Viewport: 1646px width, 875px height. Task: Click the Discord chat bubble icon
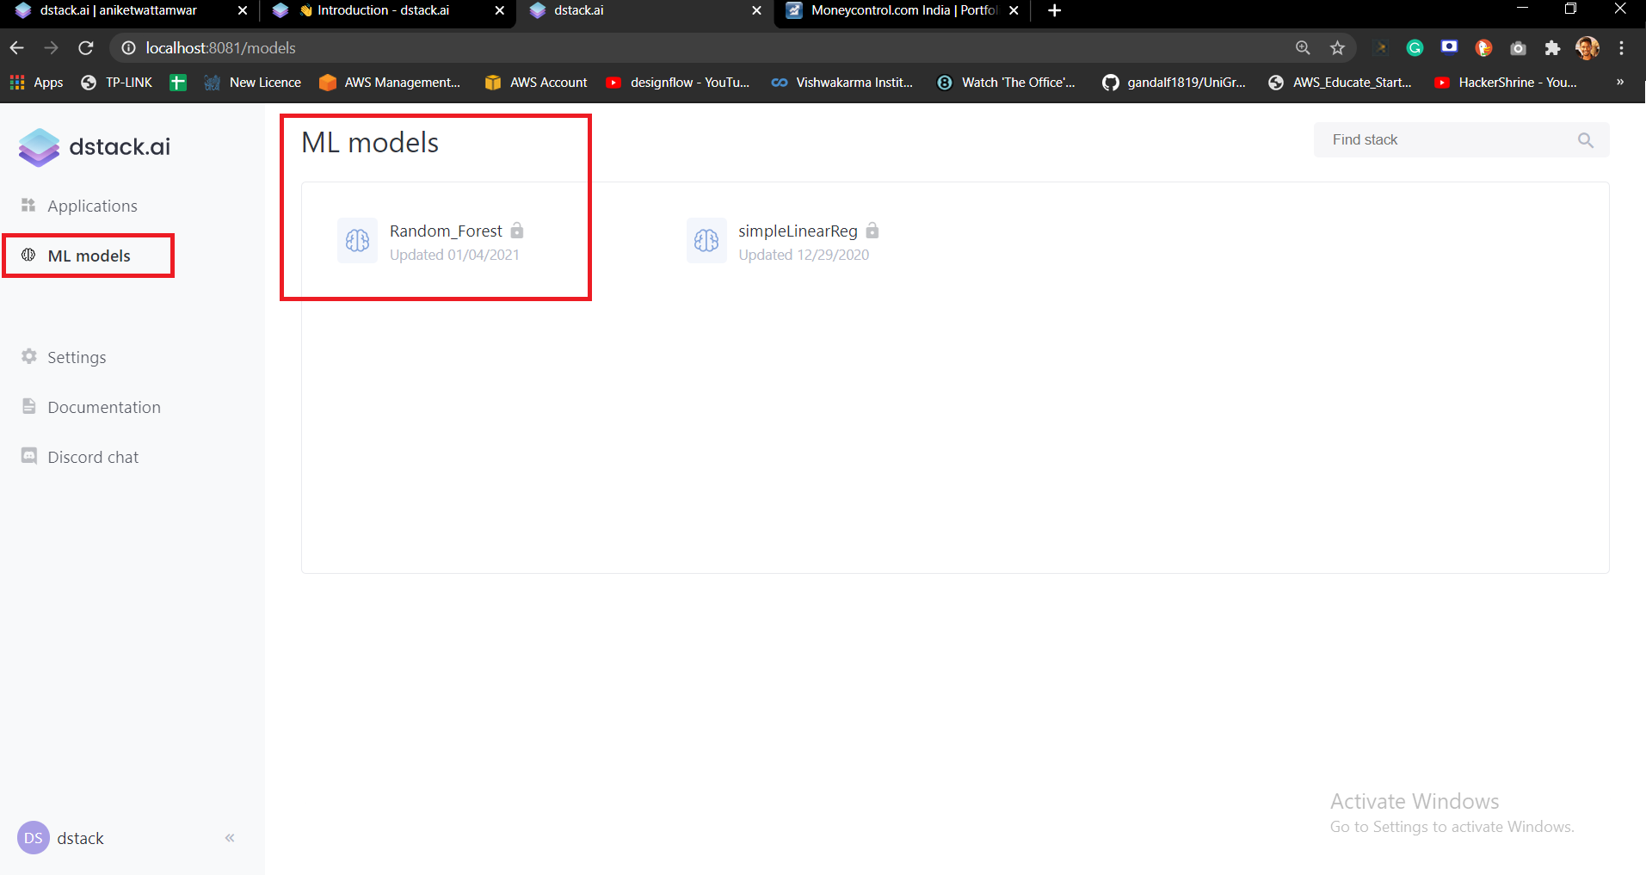pyautogui.click(x=29, y=456)
